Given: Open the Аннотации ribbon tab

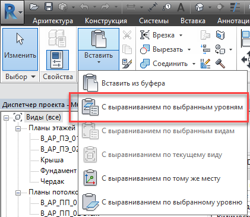Looking at the screenshot, I should pyautogui.click(x=233, y=21).
